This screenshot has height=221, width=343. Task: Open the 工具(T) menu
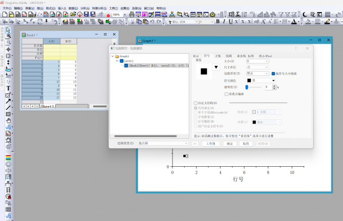(113, 8)
